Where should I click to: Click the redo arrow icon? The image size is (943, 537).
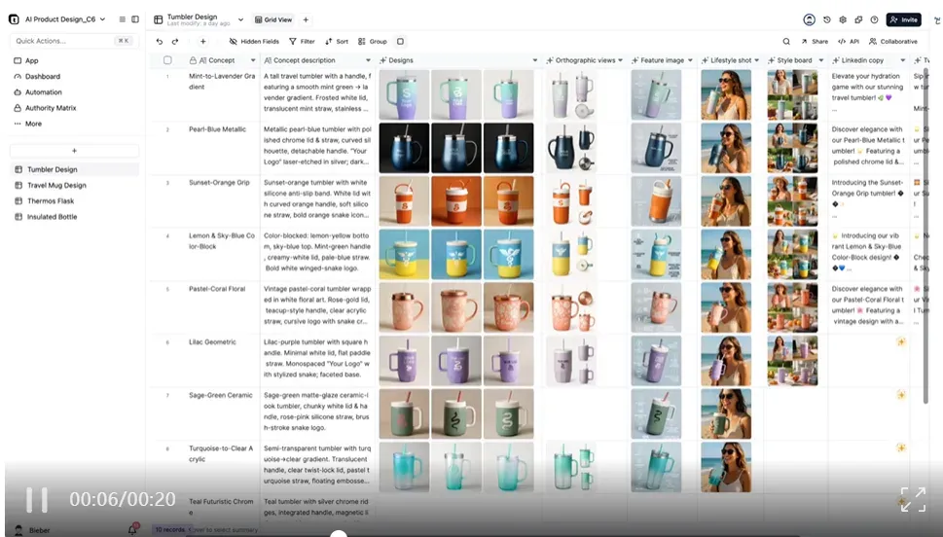(175, 42)
